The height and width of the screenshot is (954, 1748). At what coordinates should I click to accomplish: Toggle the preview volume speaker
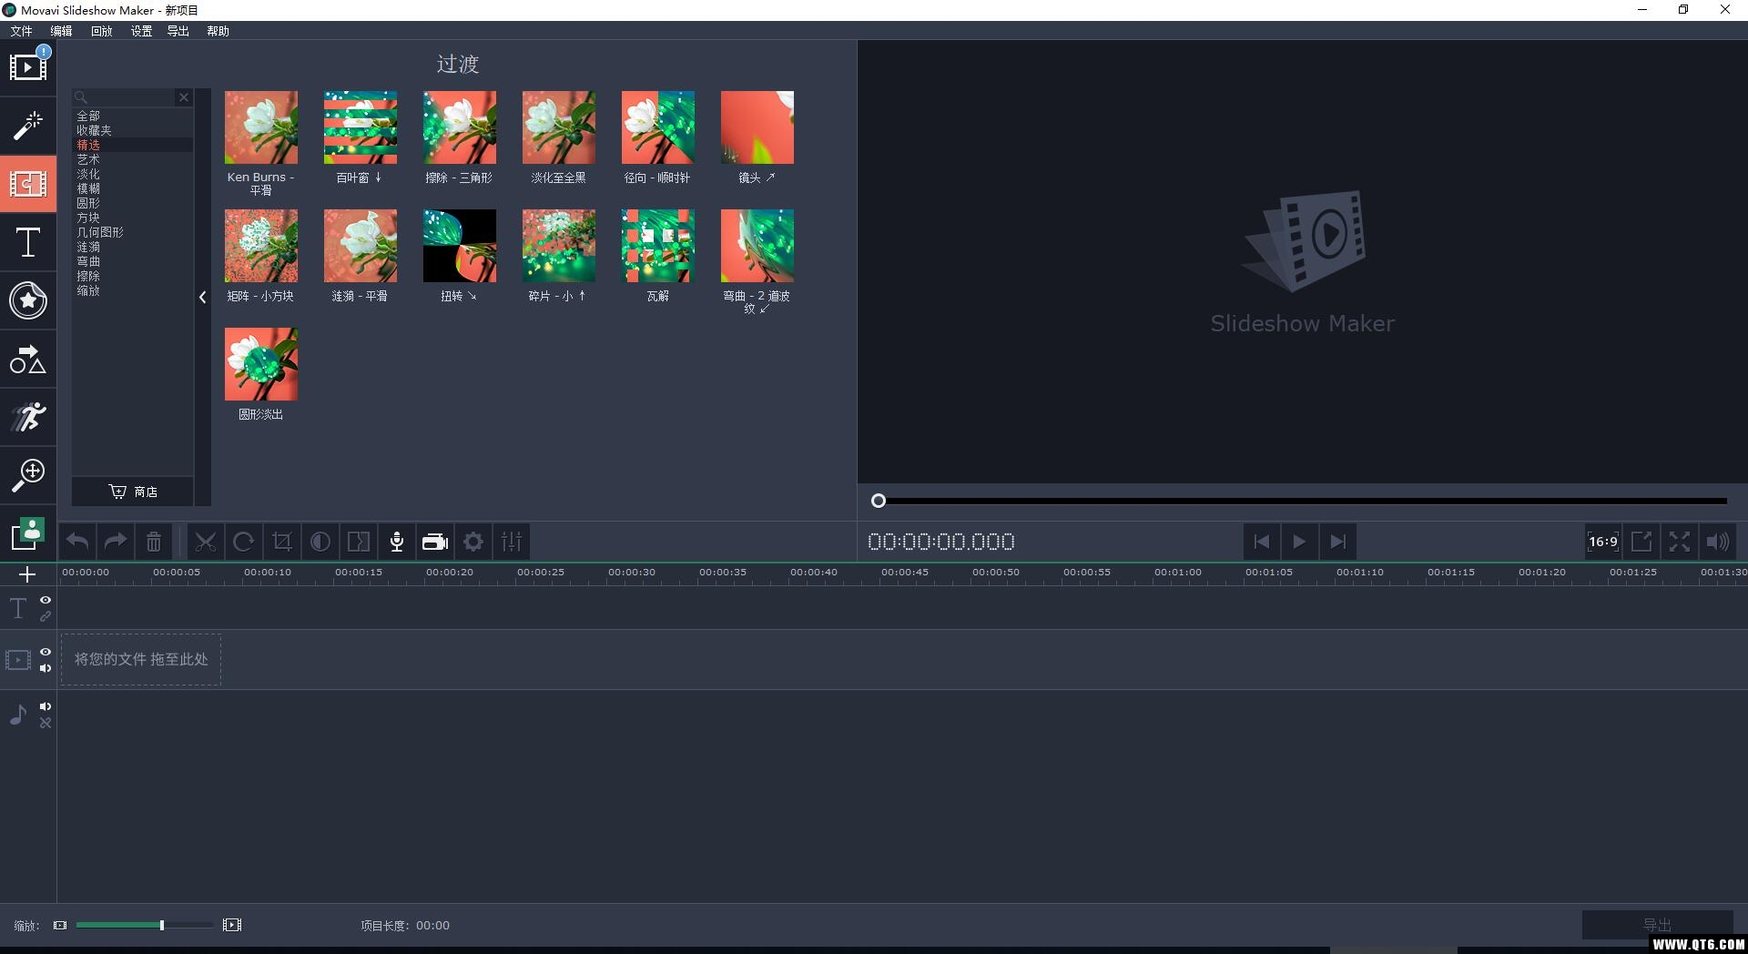tap(1718, 542)
